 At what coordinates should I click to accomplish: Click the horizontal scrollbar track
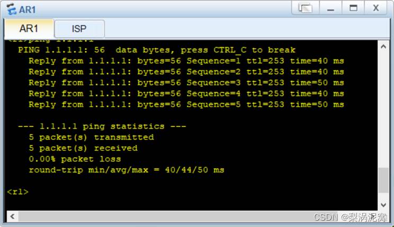pyautogui.click(x=196, y=216)
